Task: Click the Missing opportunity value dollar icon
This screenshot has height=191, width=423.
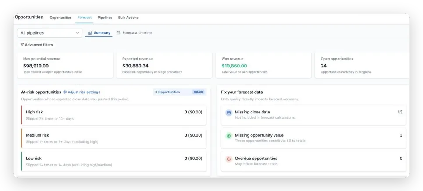Action: click(x=229, y=136)
